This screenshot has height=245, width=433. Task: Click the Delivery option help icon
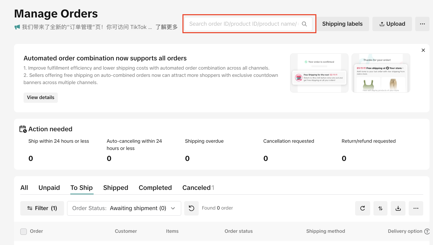(x=427, y=232)
